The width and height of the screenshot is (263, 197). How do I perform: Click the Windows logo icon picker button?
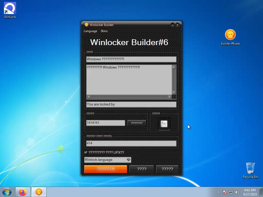[x=164, y=124]
